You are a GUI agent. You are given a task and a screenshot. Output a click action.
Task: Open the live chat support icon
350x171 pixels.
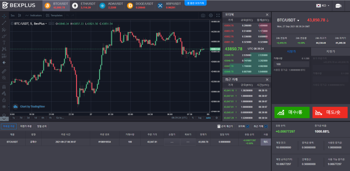click(338, 6)
